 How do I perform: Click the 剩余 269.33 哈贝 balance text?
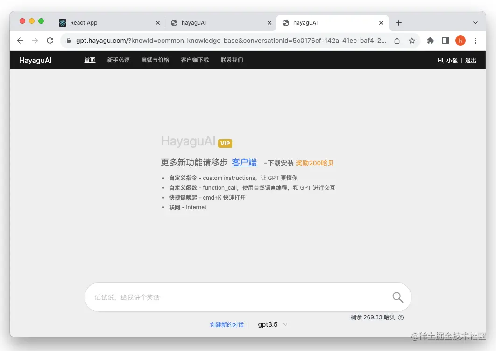pos(373,317)
